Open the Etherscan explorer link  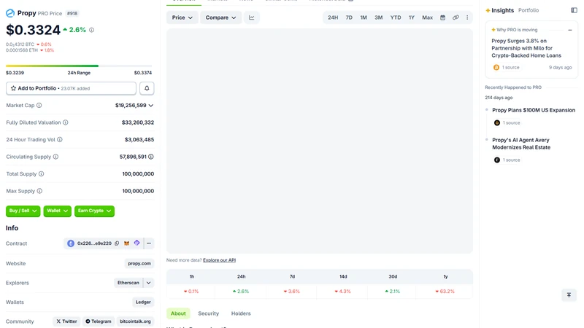point(128,283)
